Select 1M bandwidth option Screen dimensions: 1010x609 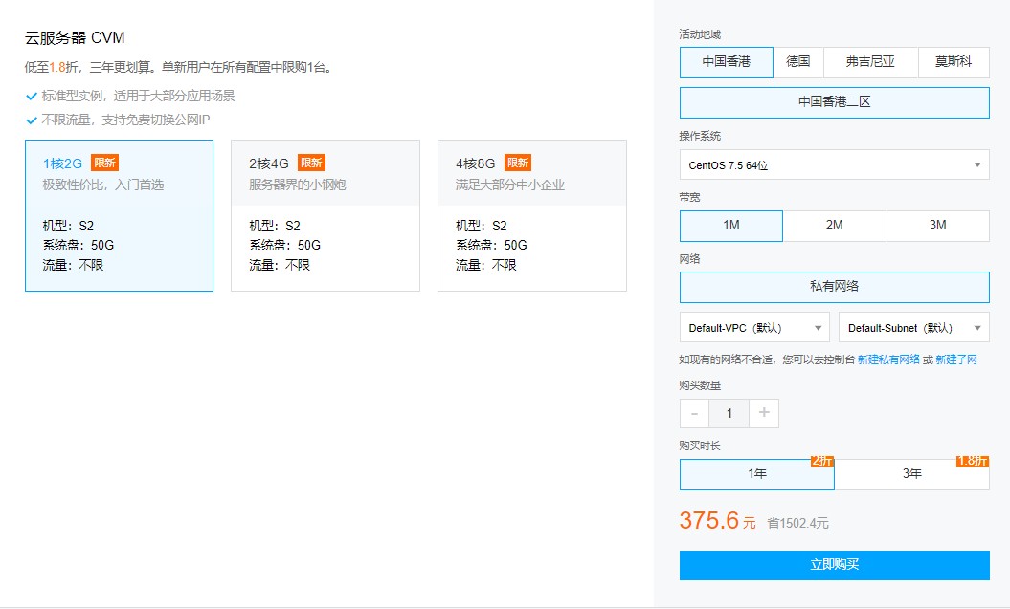coord(731,226)
